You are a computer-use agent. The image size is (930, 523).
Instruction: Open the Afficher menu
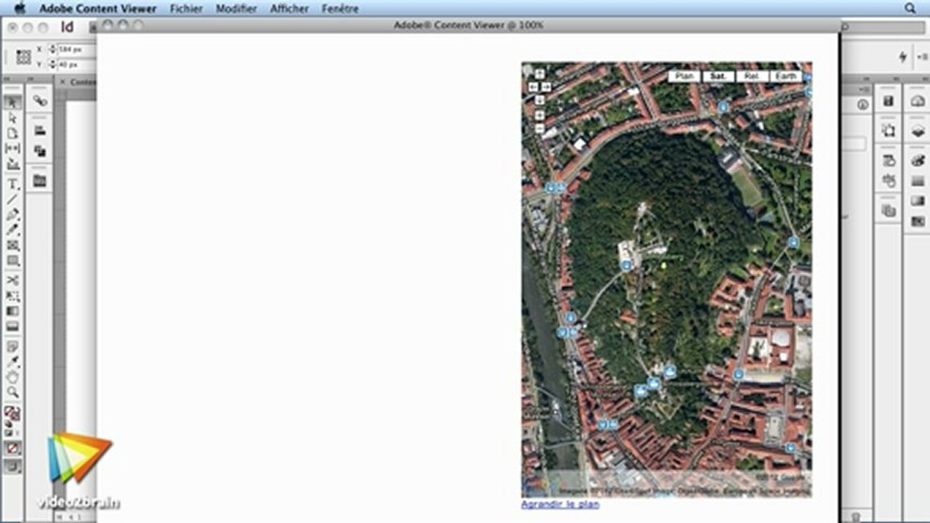coord(289,9)
